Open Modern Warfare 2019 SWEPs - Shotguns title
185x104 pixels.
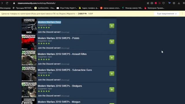[60, 86]
